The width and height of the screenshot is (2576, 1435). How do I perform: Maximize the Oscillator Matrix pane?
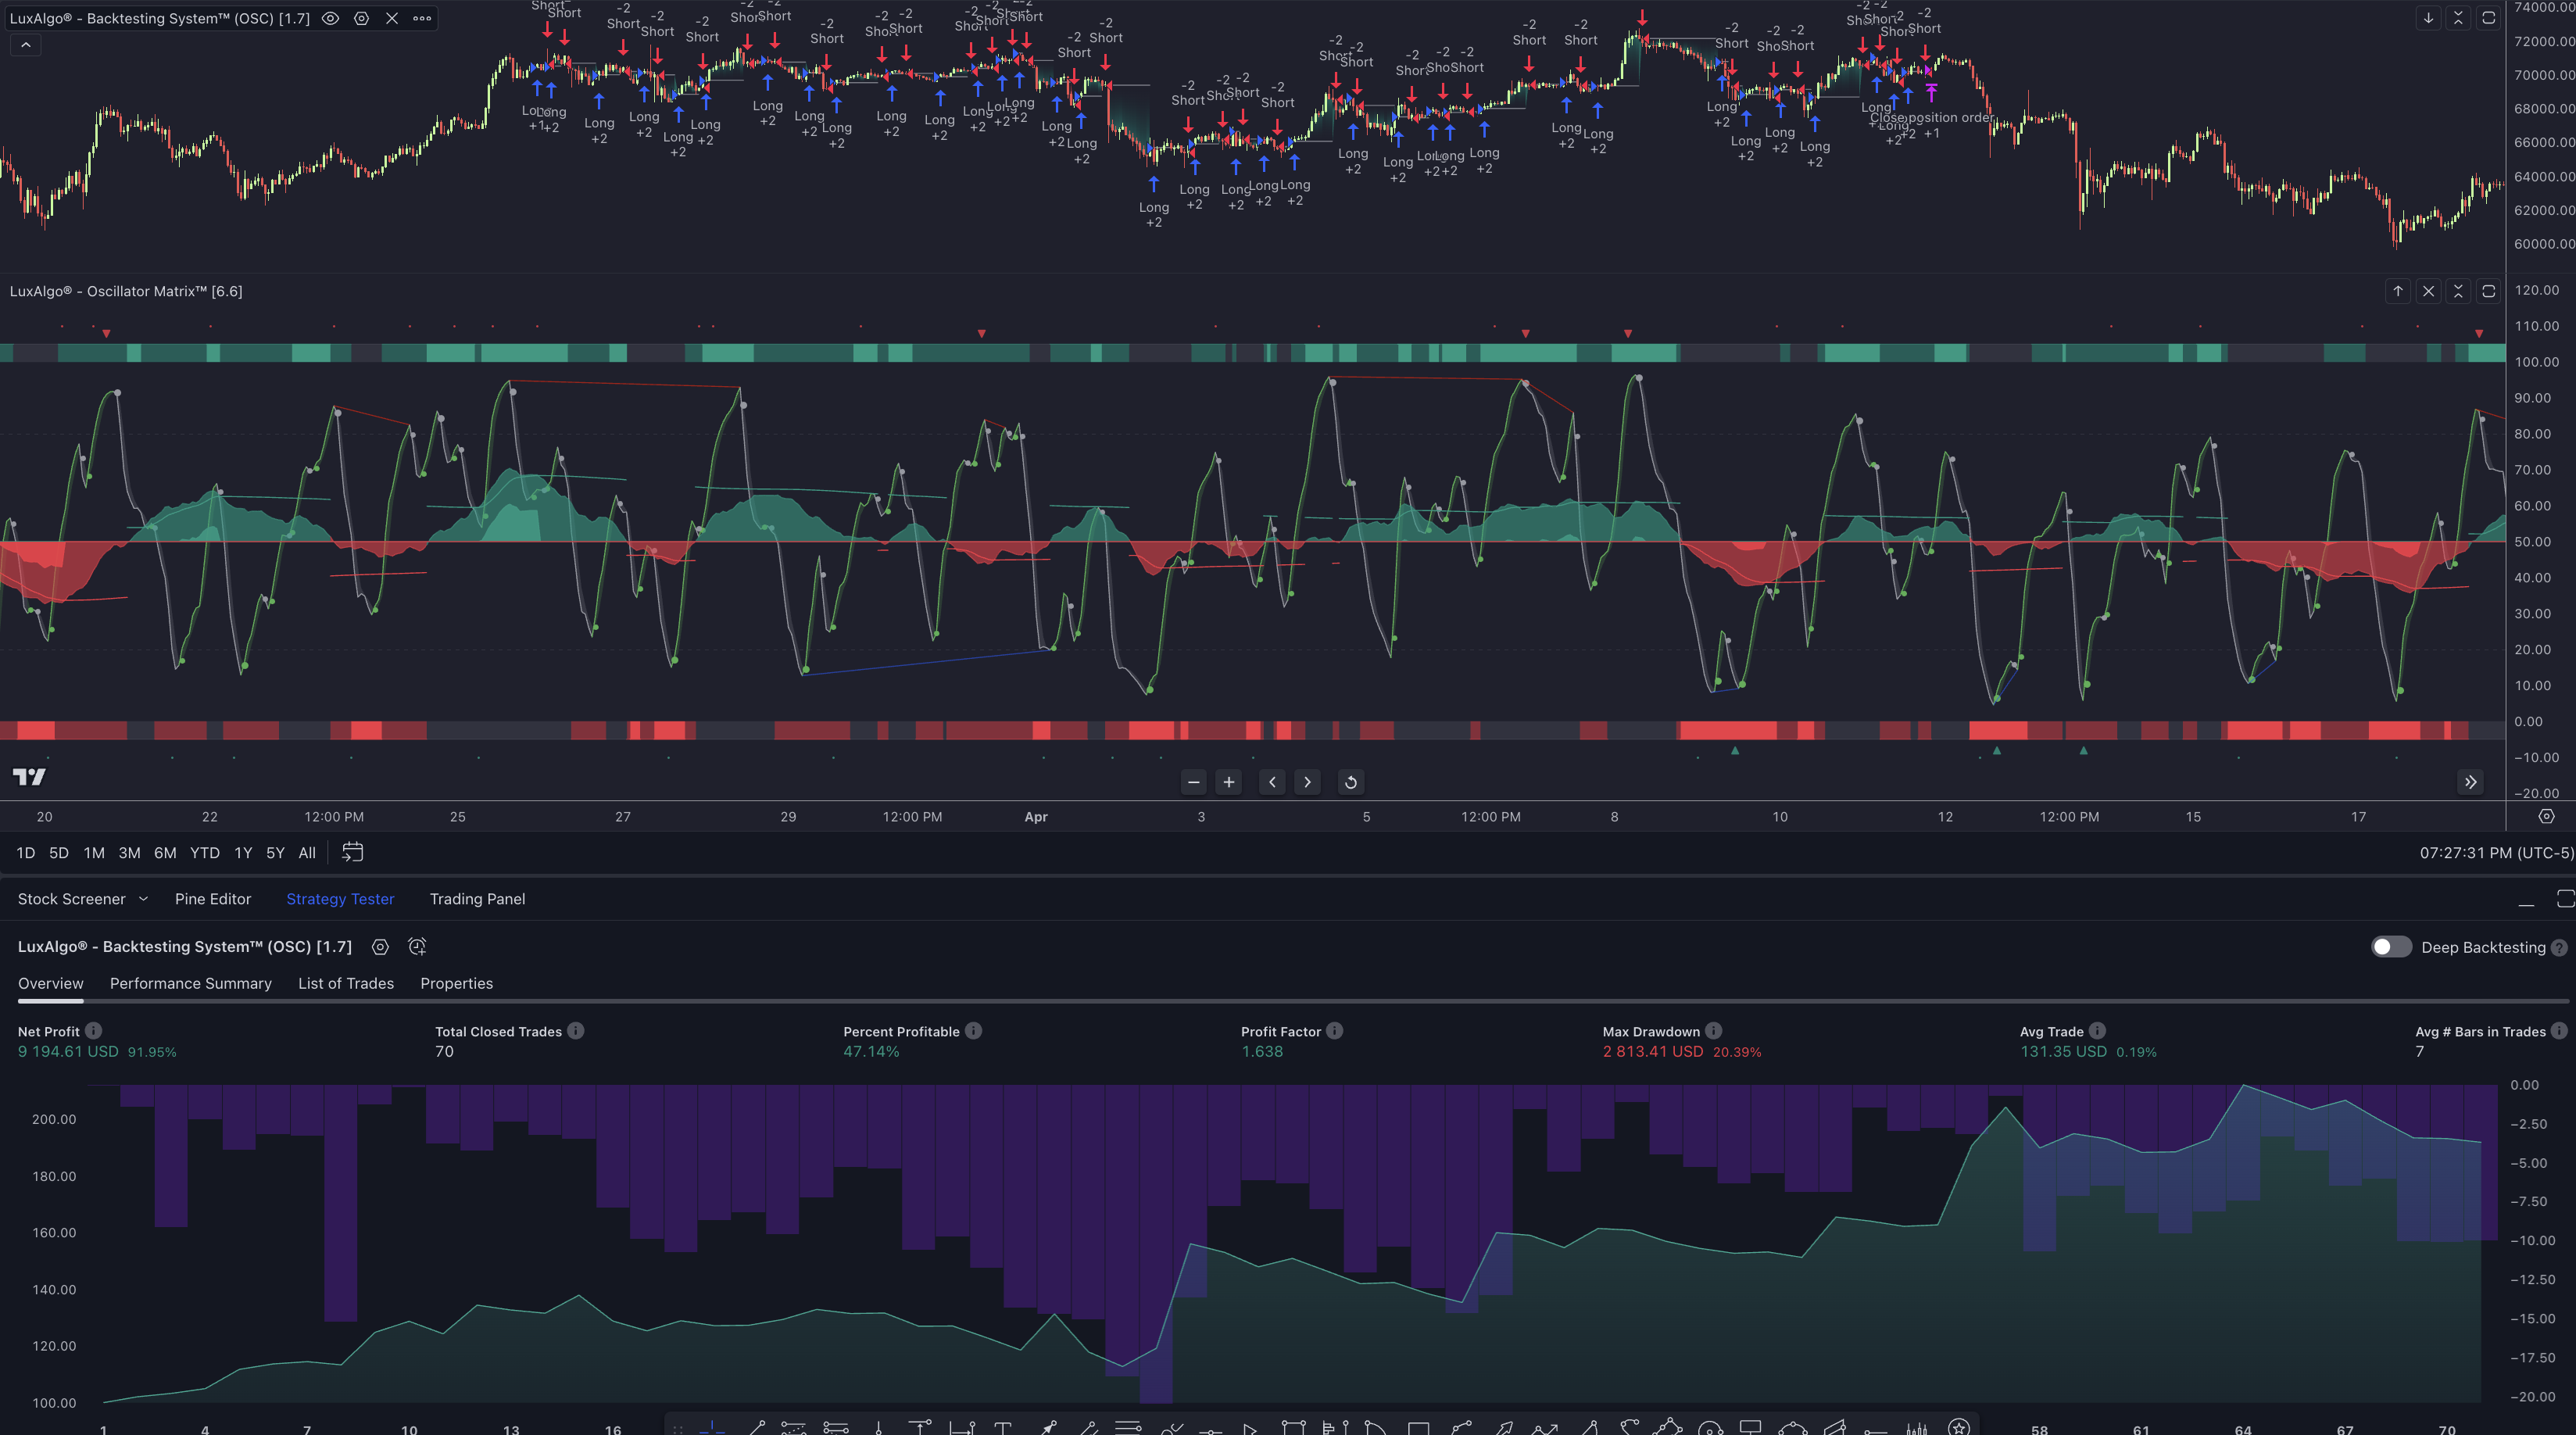tap(2489, 291)
